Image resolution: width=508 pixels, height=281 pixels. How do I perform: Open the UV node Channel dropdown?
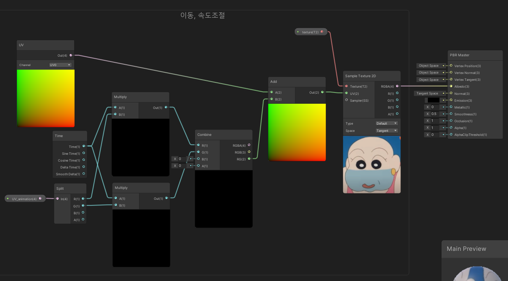(x=60, y=65)
